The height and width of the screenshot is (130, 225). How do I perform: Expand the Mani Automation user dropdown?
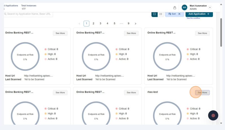click(x=210, y=7)
